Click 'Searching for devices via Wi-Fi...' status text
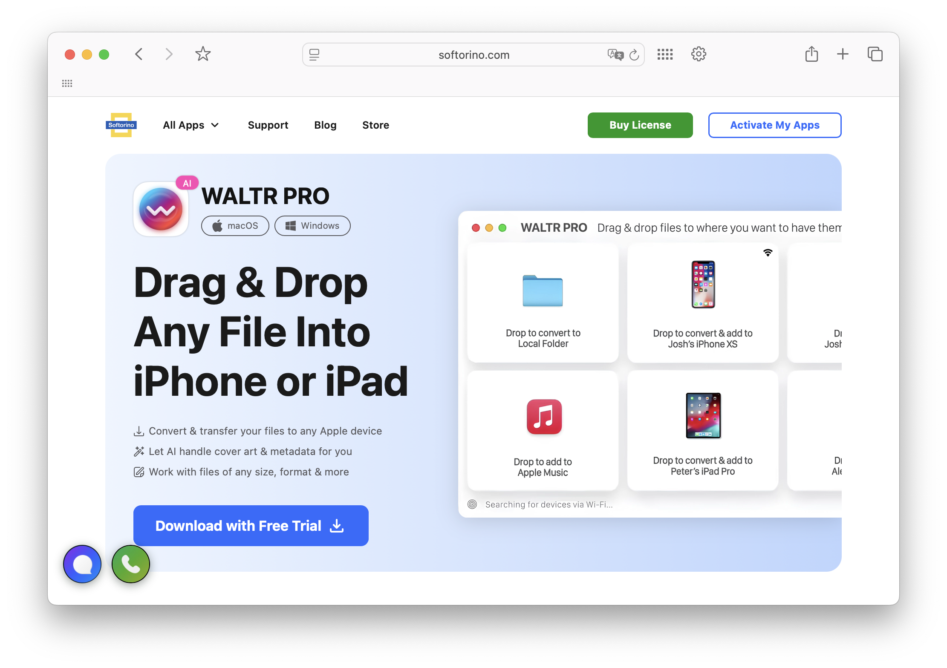This screenshot has width=947, height=668. 549,504
